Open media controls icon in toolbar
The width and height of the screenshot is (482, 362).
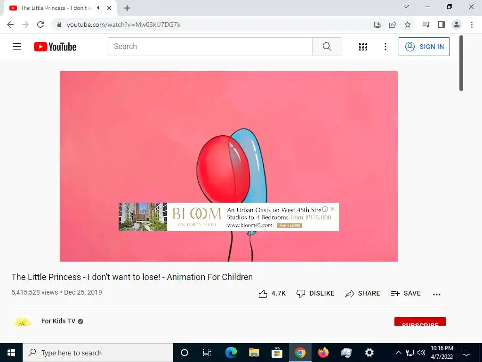point(426,25)
